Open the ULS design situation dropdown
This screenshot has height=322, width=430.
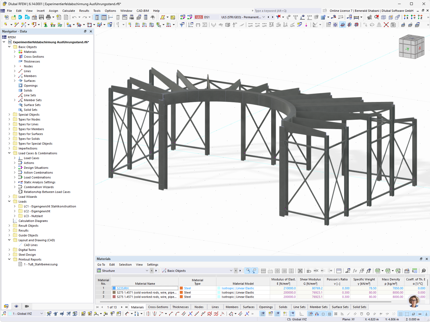pyautogui.click(x=264, y=17)
